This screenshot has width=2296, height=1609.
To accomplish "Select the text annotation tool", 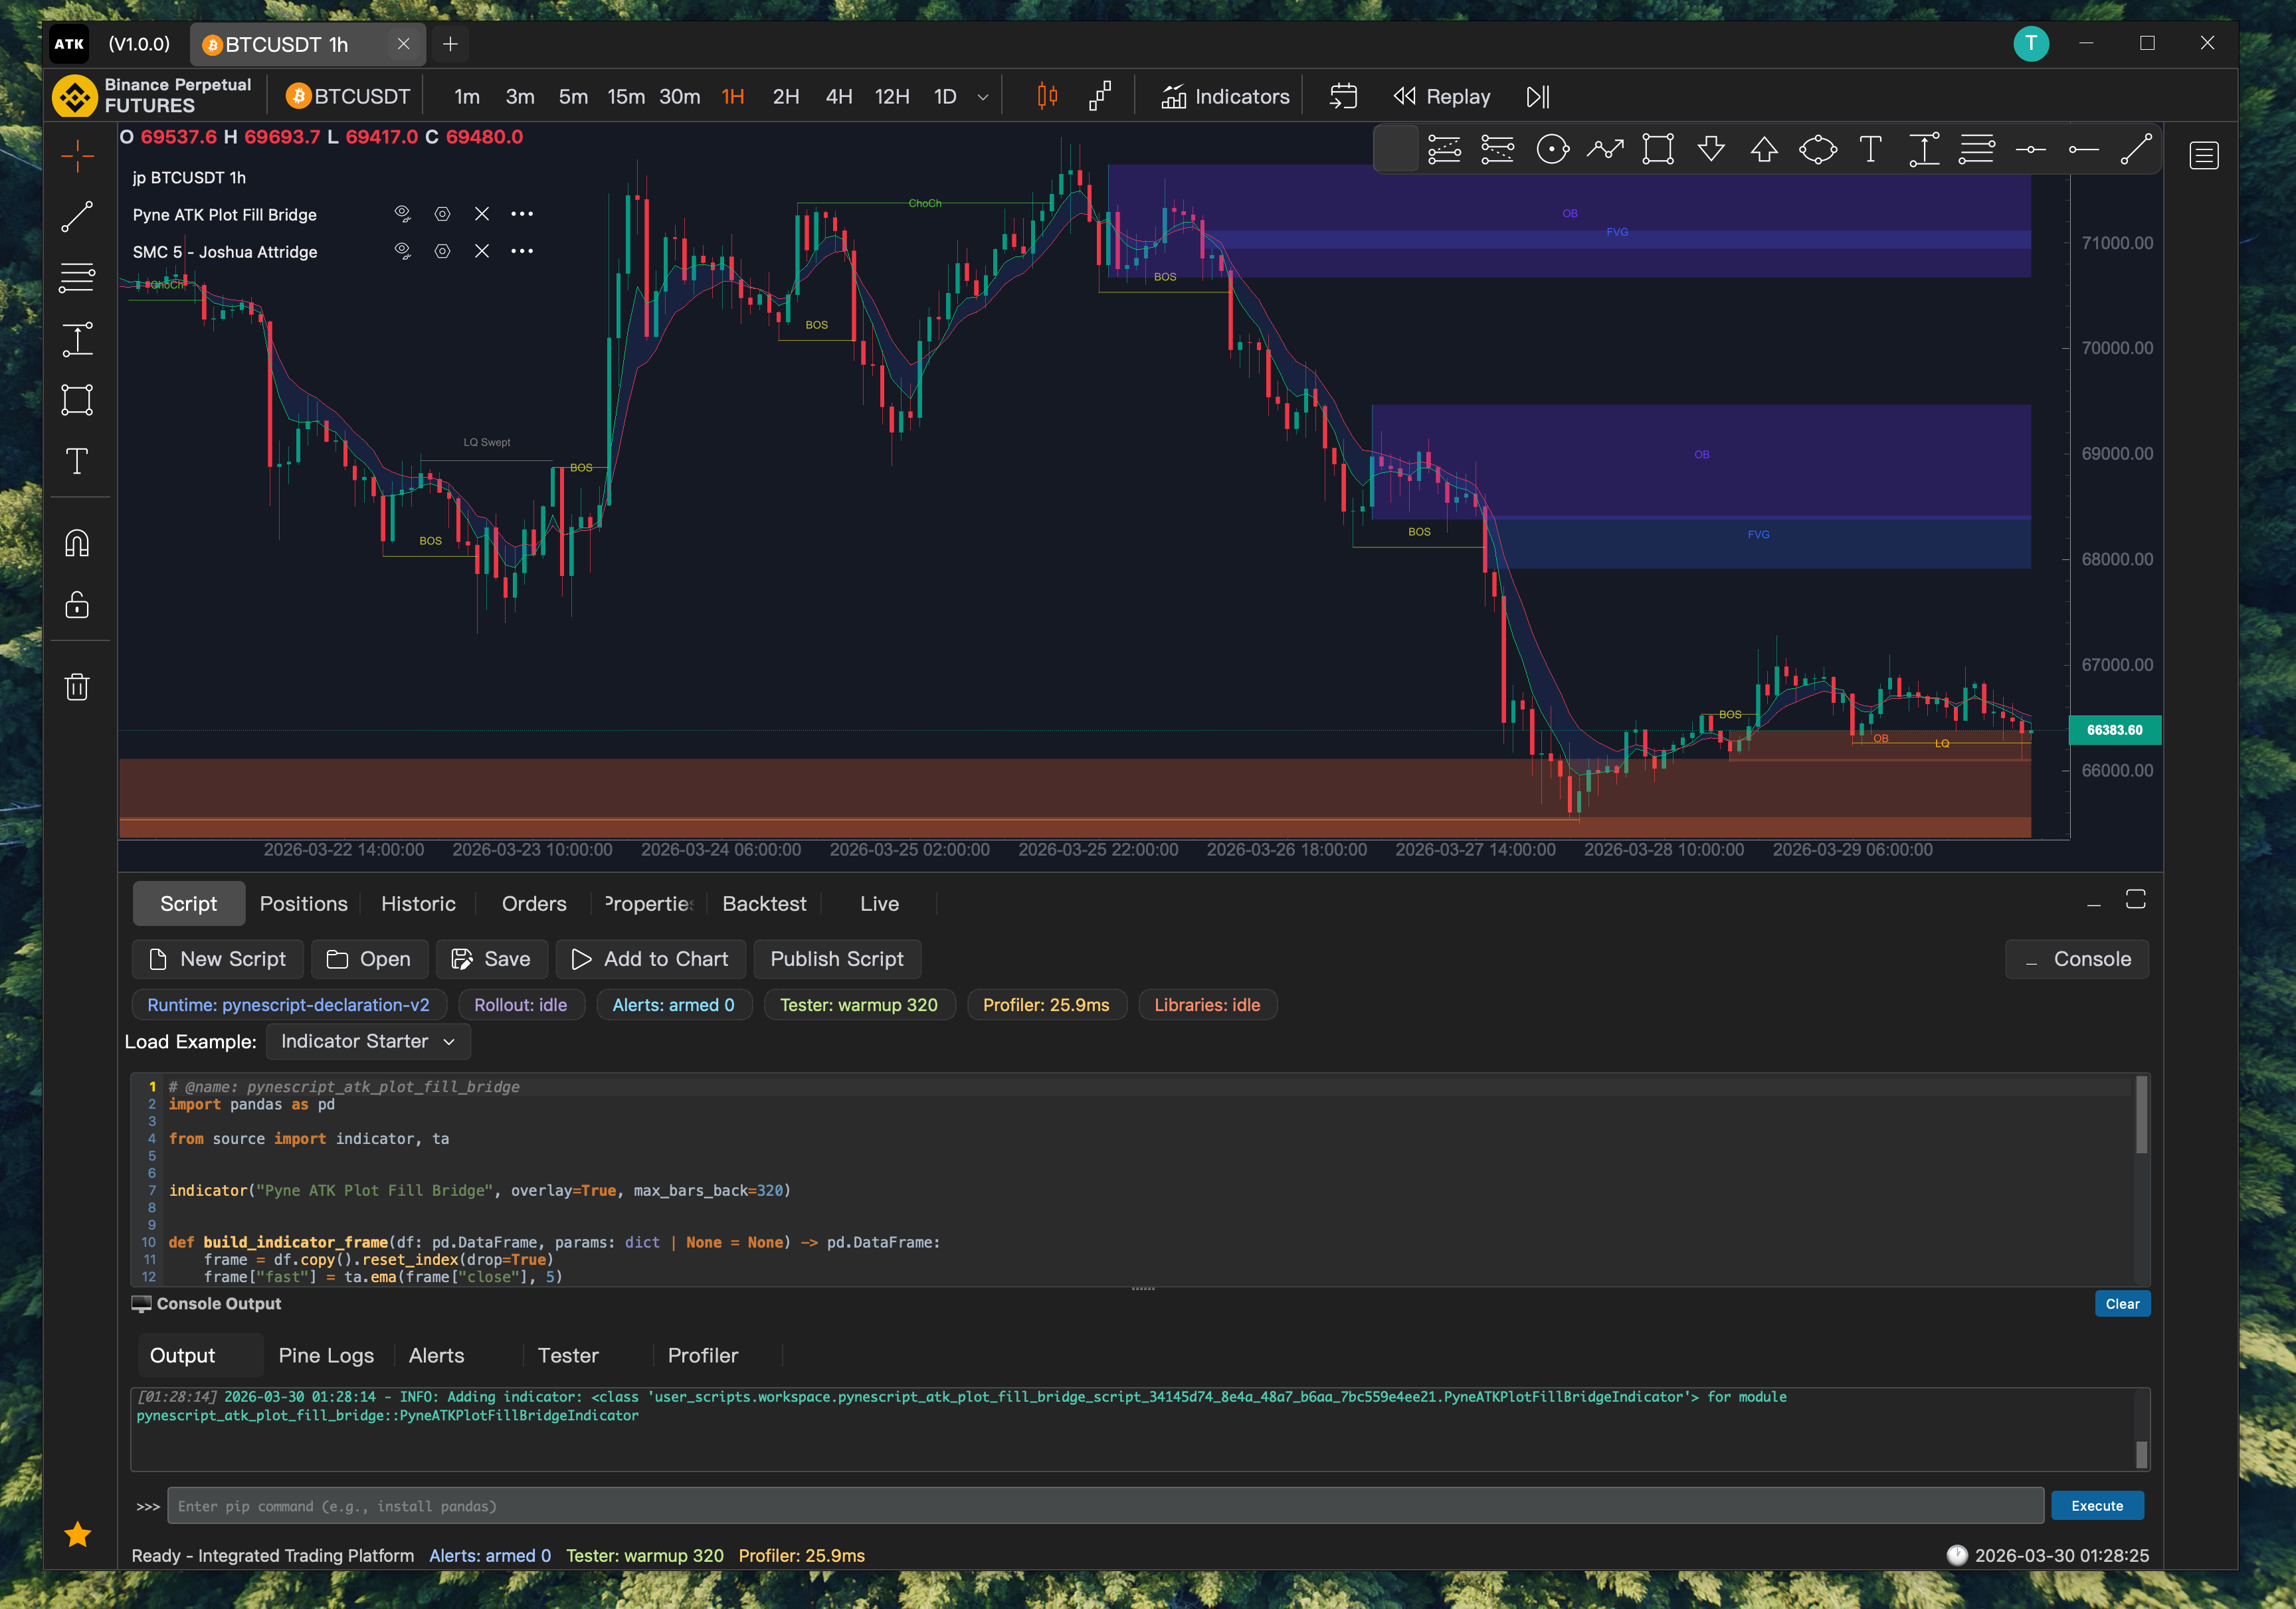I will coord(78,461).
